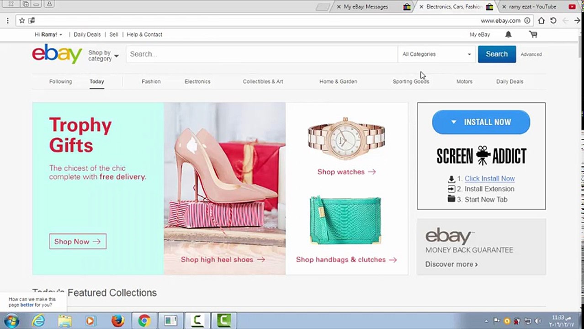The height and width of the screenshot is (329, 584).
Task: Click Shop watches link
Action: (346, 172)
